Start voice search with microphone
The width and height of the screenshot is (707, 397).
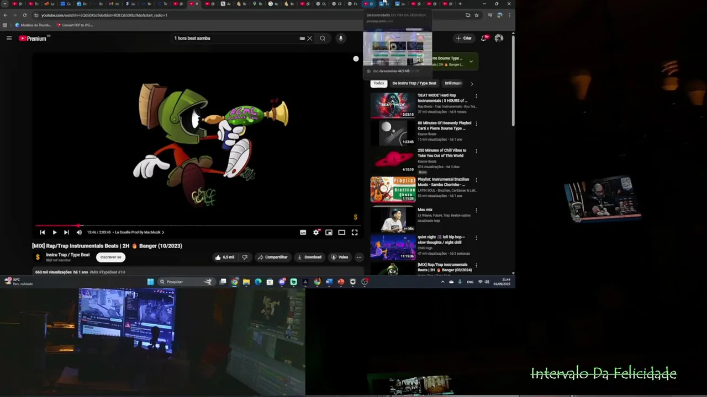coord(341,38)
